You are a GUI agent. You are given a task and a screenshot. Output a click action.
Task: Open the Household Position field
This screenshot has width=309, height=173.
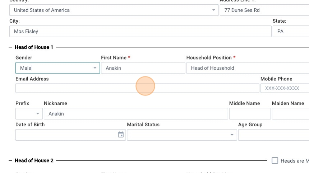[x=247, y=68]
